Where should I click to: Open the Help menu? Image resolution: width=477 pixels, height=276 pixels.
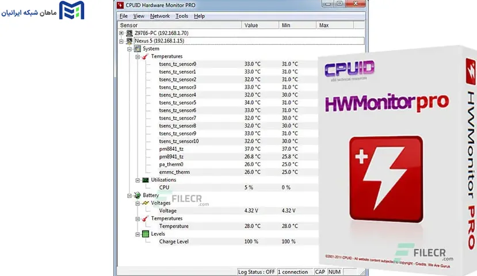[x=199, y=16]
